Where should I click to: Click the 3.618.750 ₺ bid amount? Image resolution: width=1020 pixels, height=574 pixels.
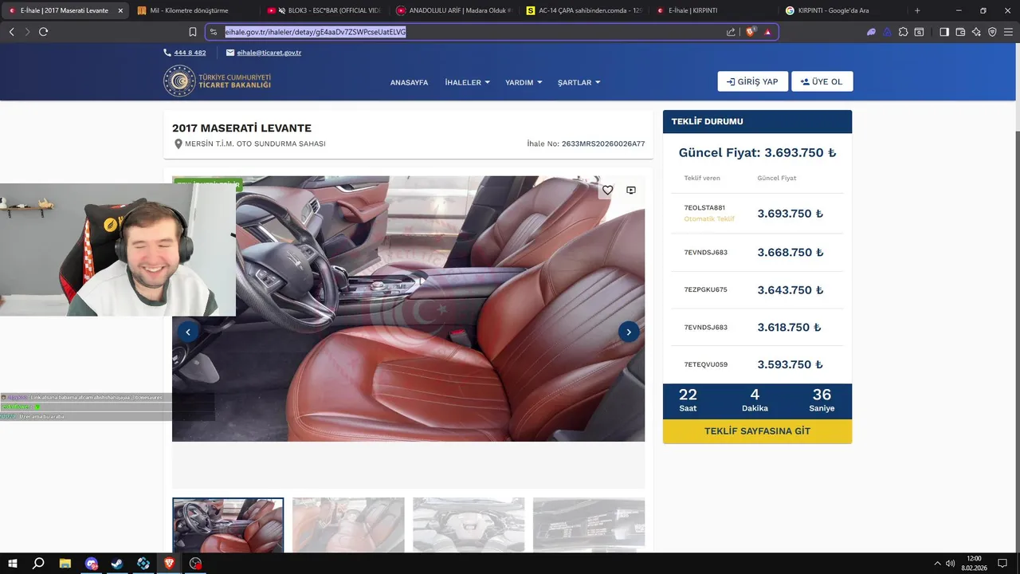(x=789, y=328)
